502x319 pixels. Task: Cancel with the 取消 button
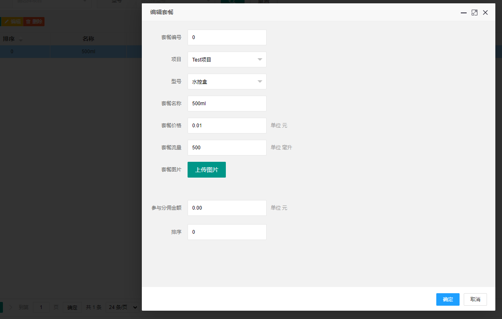click(475, 299)
